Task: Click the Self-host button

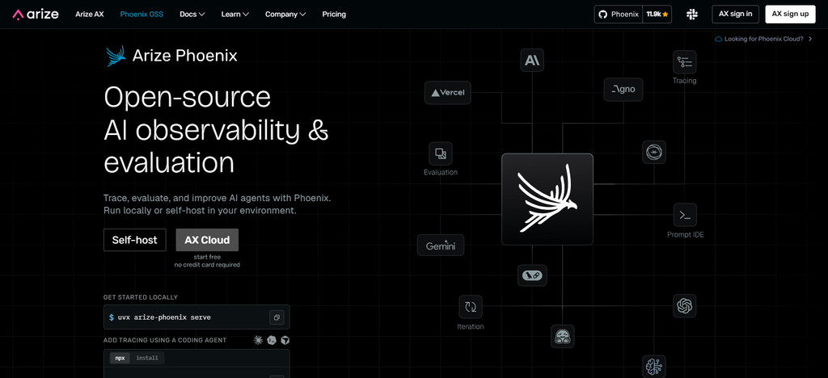Action: (135, 240)
